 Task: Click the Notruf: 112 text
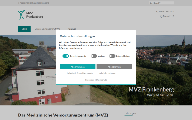(x=169, y=16)
